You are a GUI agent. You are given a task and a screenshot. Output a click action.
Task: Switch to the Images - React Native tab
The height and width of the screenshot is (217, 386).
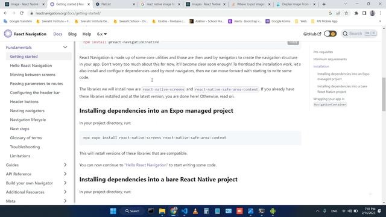[205, 4]
